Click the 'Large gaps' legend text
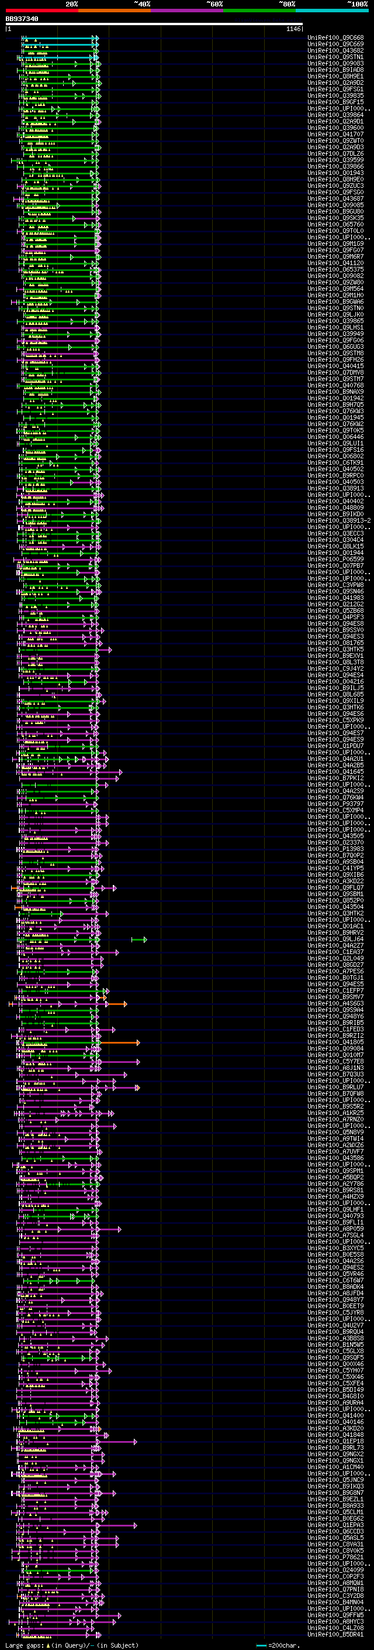The width and height of the screenshot is (374, 1650). pyautogui.click(x=25, y=1645)
